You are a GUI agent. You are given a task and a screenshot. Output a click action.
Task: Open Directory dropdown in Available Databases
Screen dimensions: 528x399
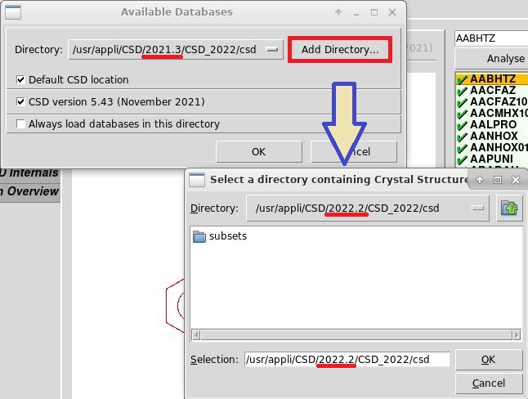point(176,50)
